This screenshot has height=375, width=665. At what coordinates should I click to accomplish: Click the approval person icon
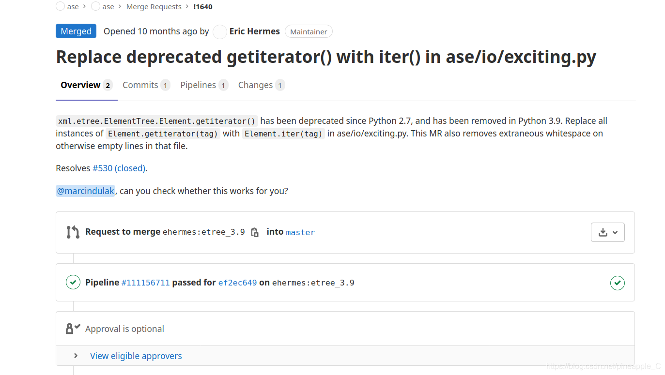[x=73, y=328]
